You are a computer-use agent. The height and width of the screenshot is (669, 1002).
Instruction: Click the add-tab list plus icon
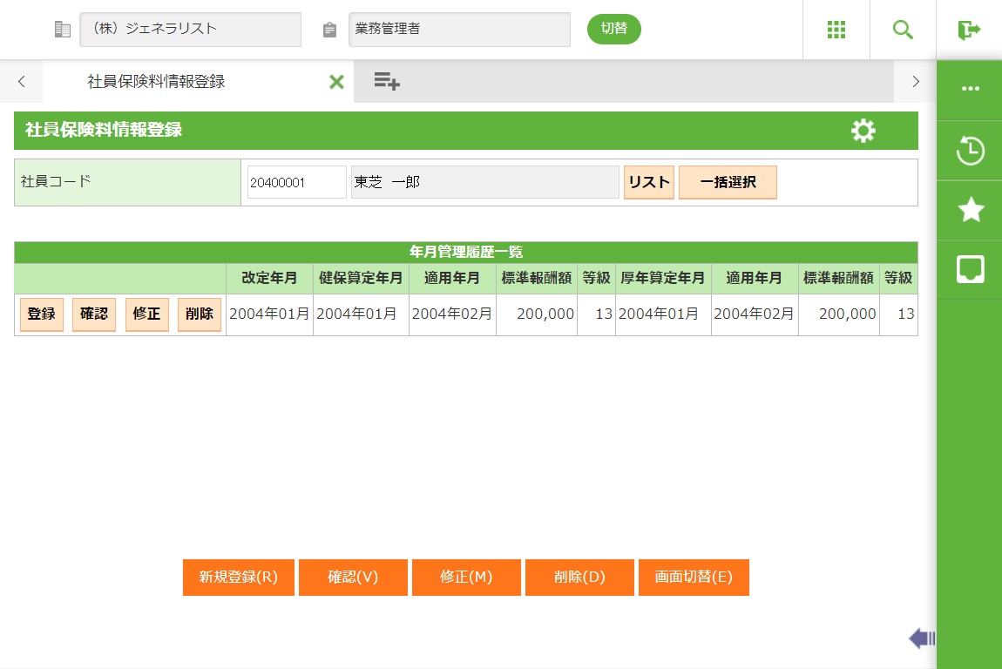click(x=387, y=81)
